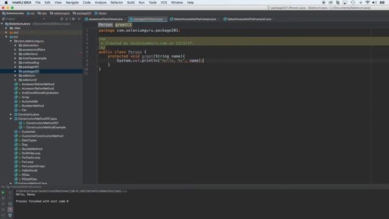Open the Build menu
Viewport: 389px width, 219px height.
[131, 2]
